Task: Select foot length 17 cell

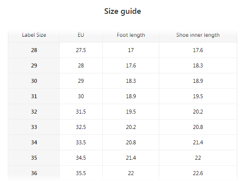Action: [x=131, y=50]
